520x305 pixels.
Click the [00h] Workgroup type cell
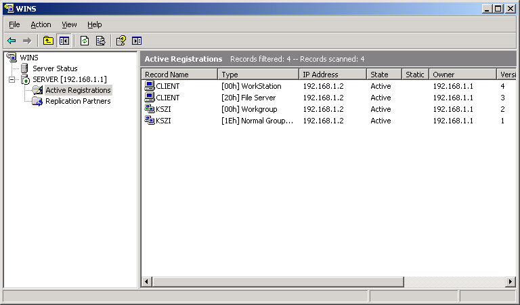click(x=249, y=109)
